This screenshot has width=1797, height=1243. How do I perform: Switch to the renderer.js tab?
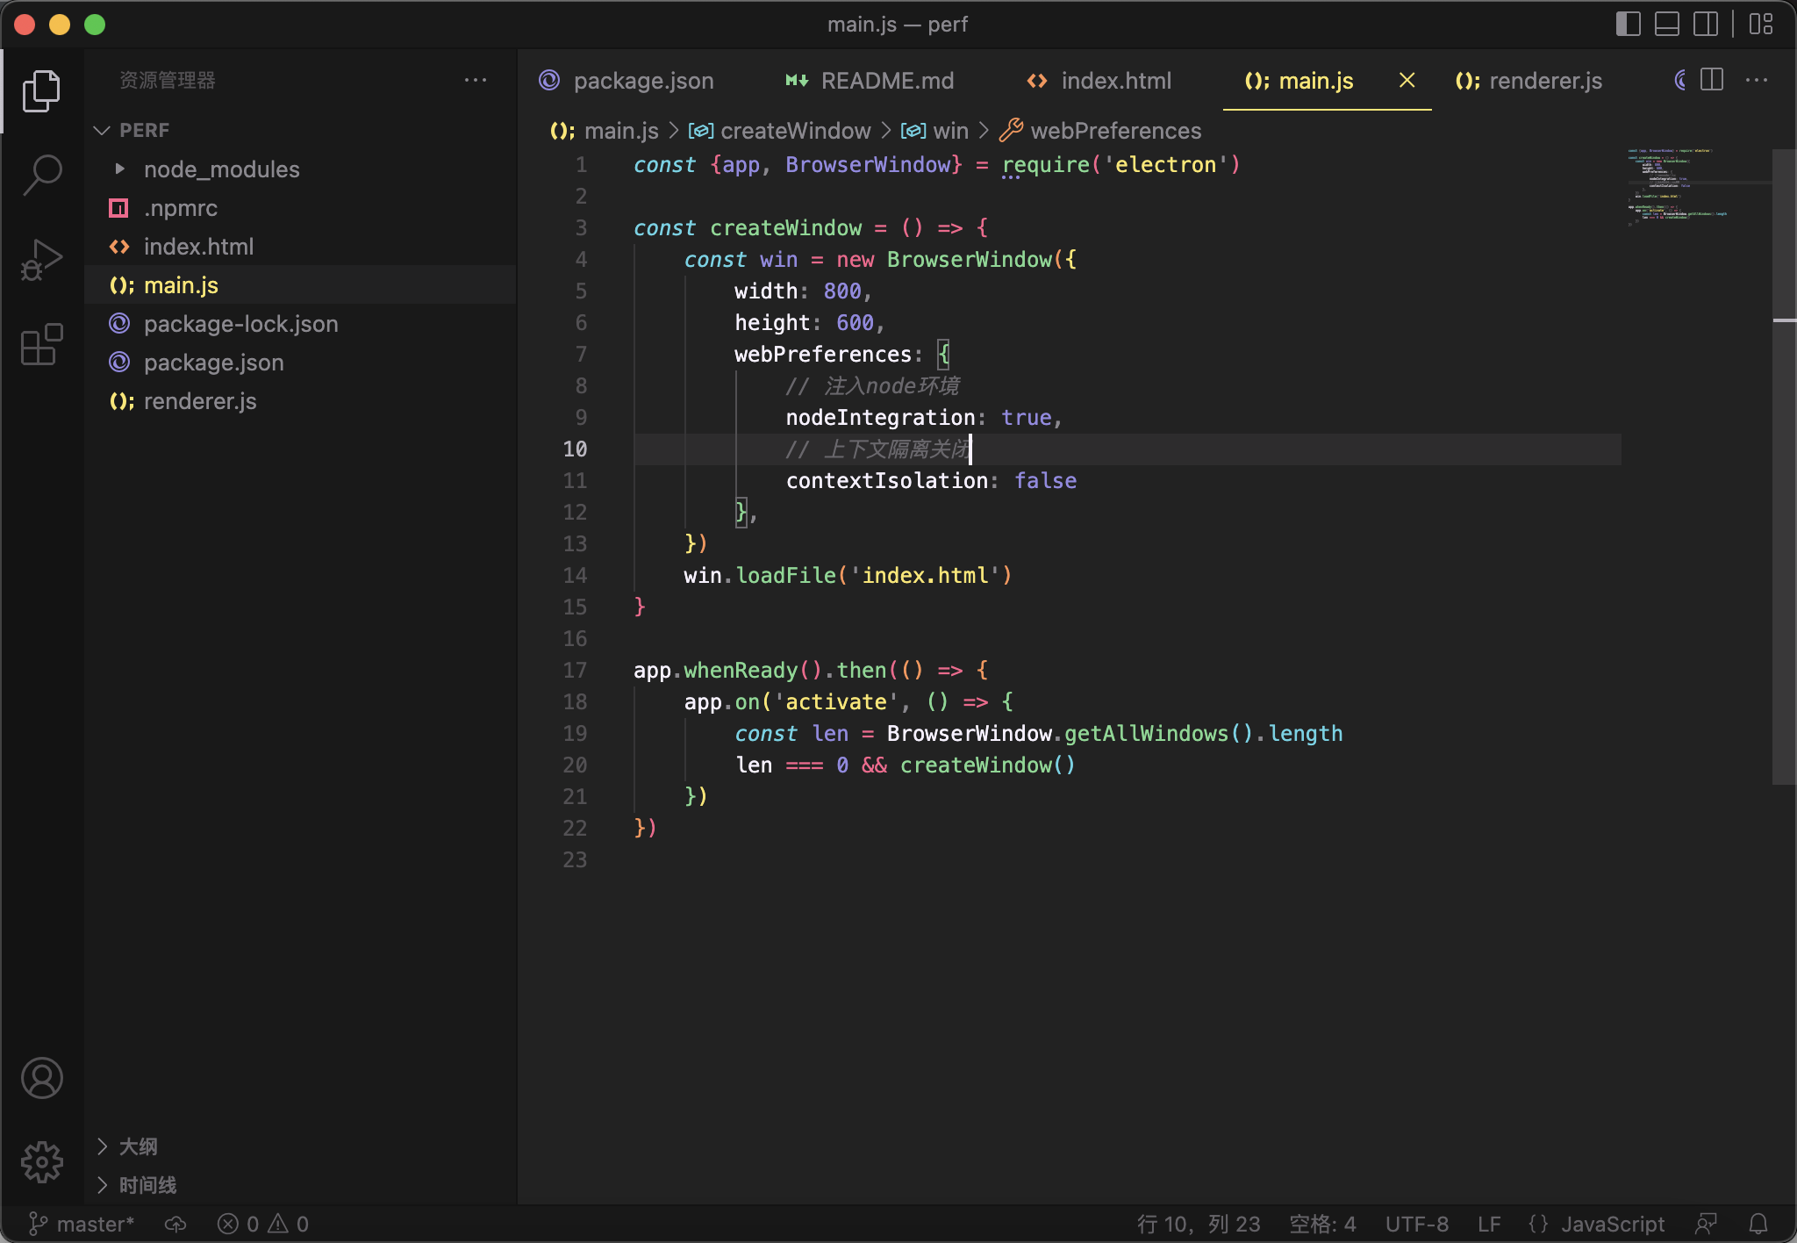pos(1529,81)
